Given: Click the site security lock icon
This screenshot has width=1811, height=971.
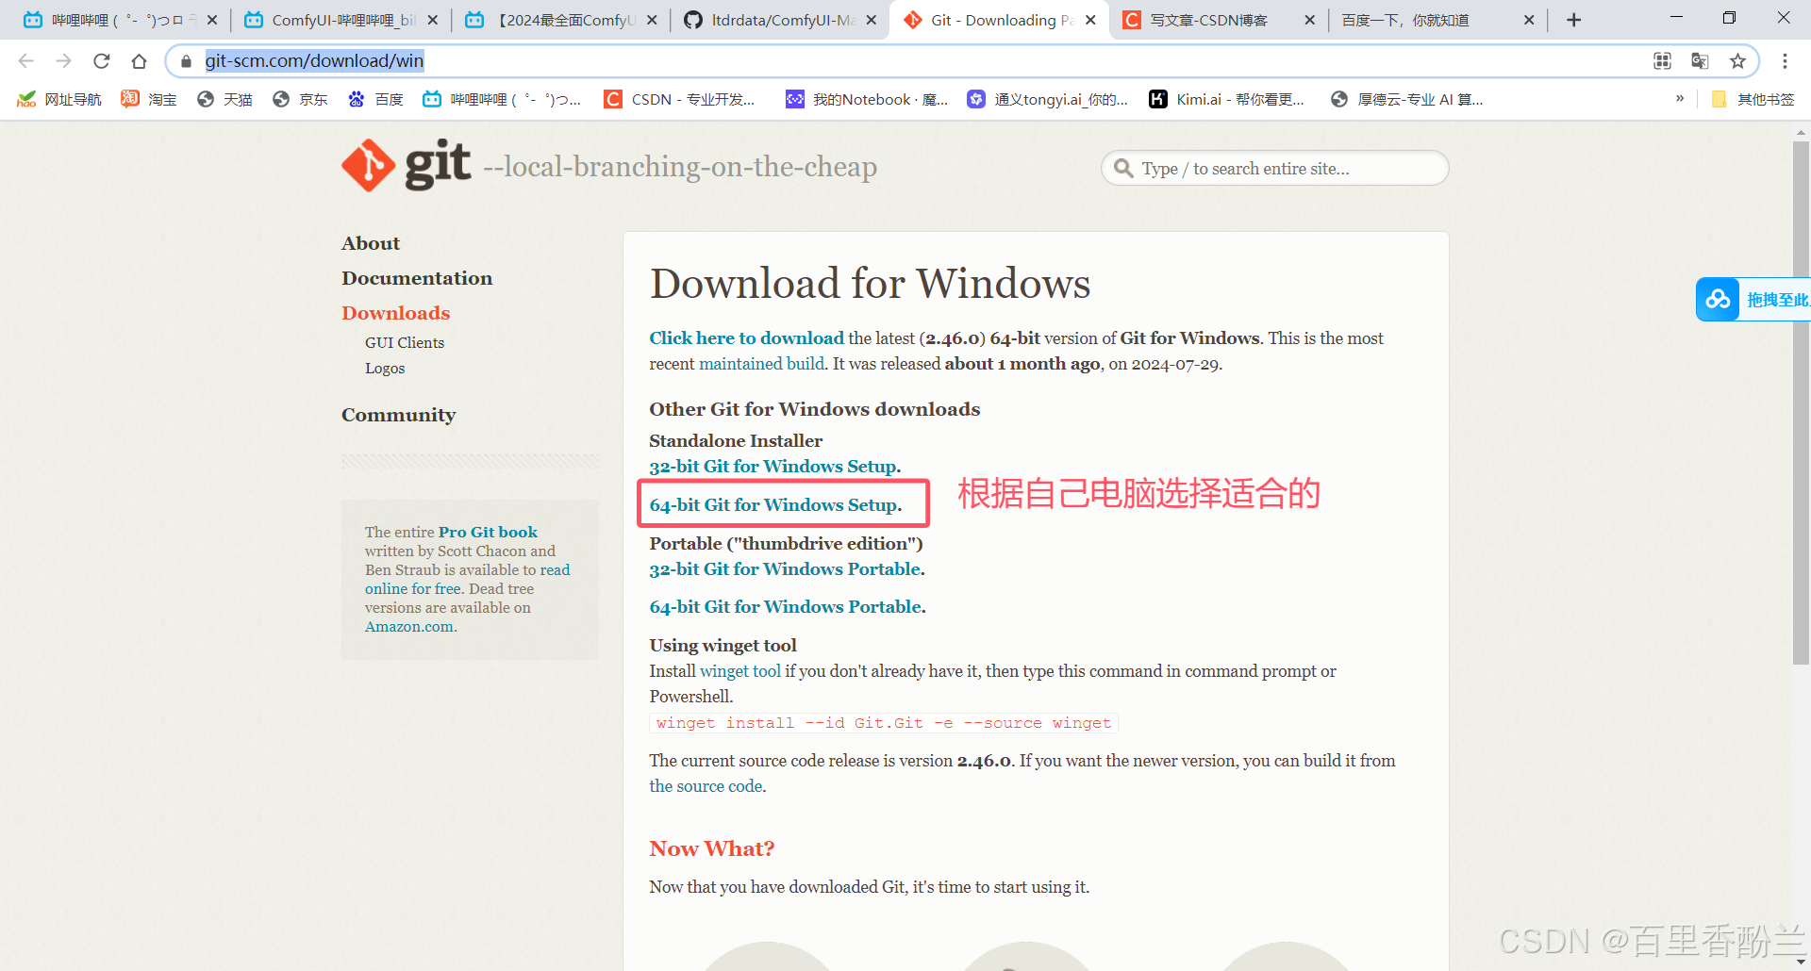Looking at the screenshot, I should 187,61.
